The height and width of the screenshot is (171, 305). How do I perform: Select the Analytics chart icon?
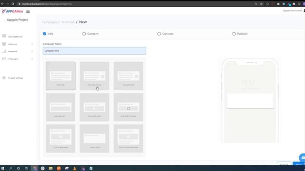(x=4, y=51)
